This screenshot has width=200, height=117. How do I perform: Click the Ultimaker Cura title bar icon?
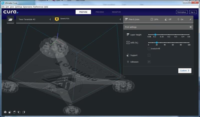coord(3,3)
